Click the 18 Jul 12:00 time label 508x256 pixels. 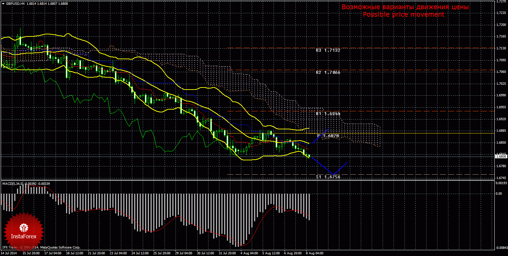point(75,254)
